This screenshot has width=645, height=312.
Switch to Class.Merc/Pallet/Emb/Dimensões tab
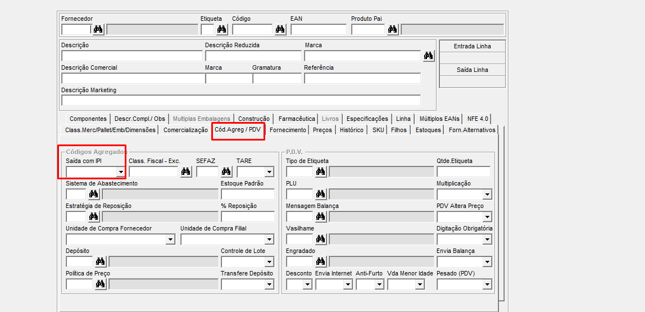(110, 130)
